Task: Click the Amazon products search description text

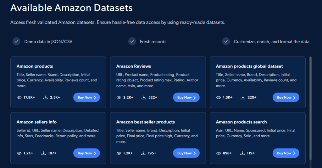Action: 255,133
